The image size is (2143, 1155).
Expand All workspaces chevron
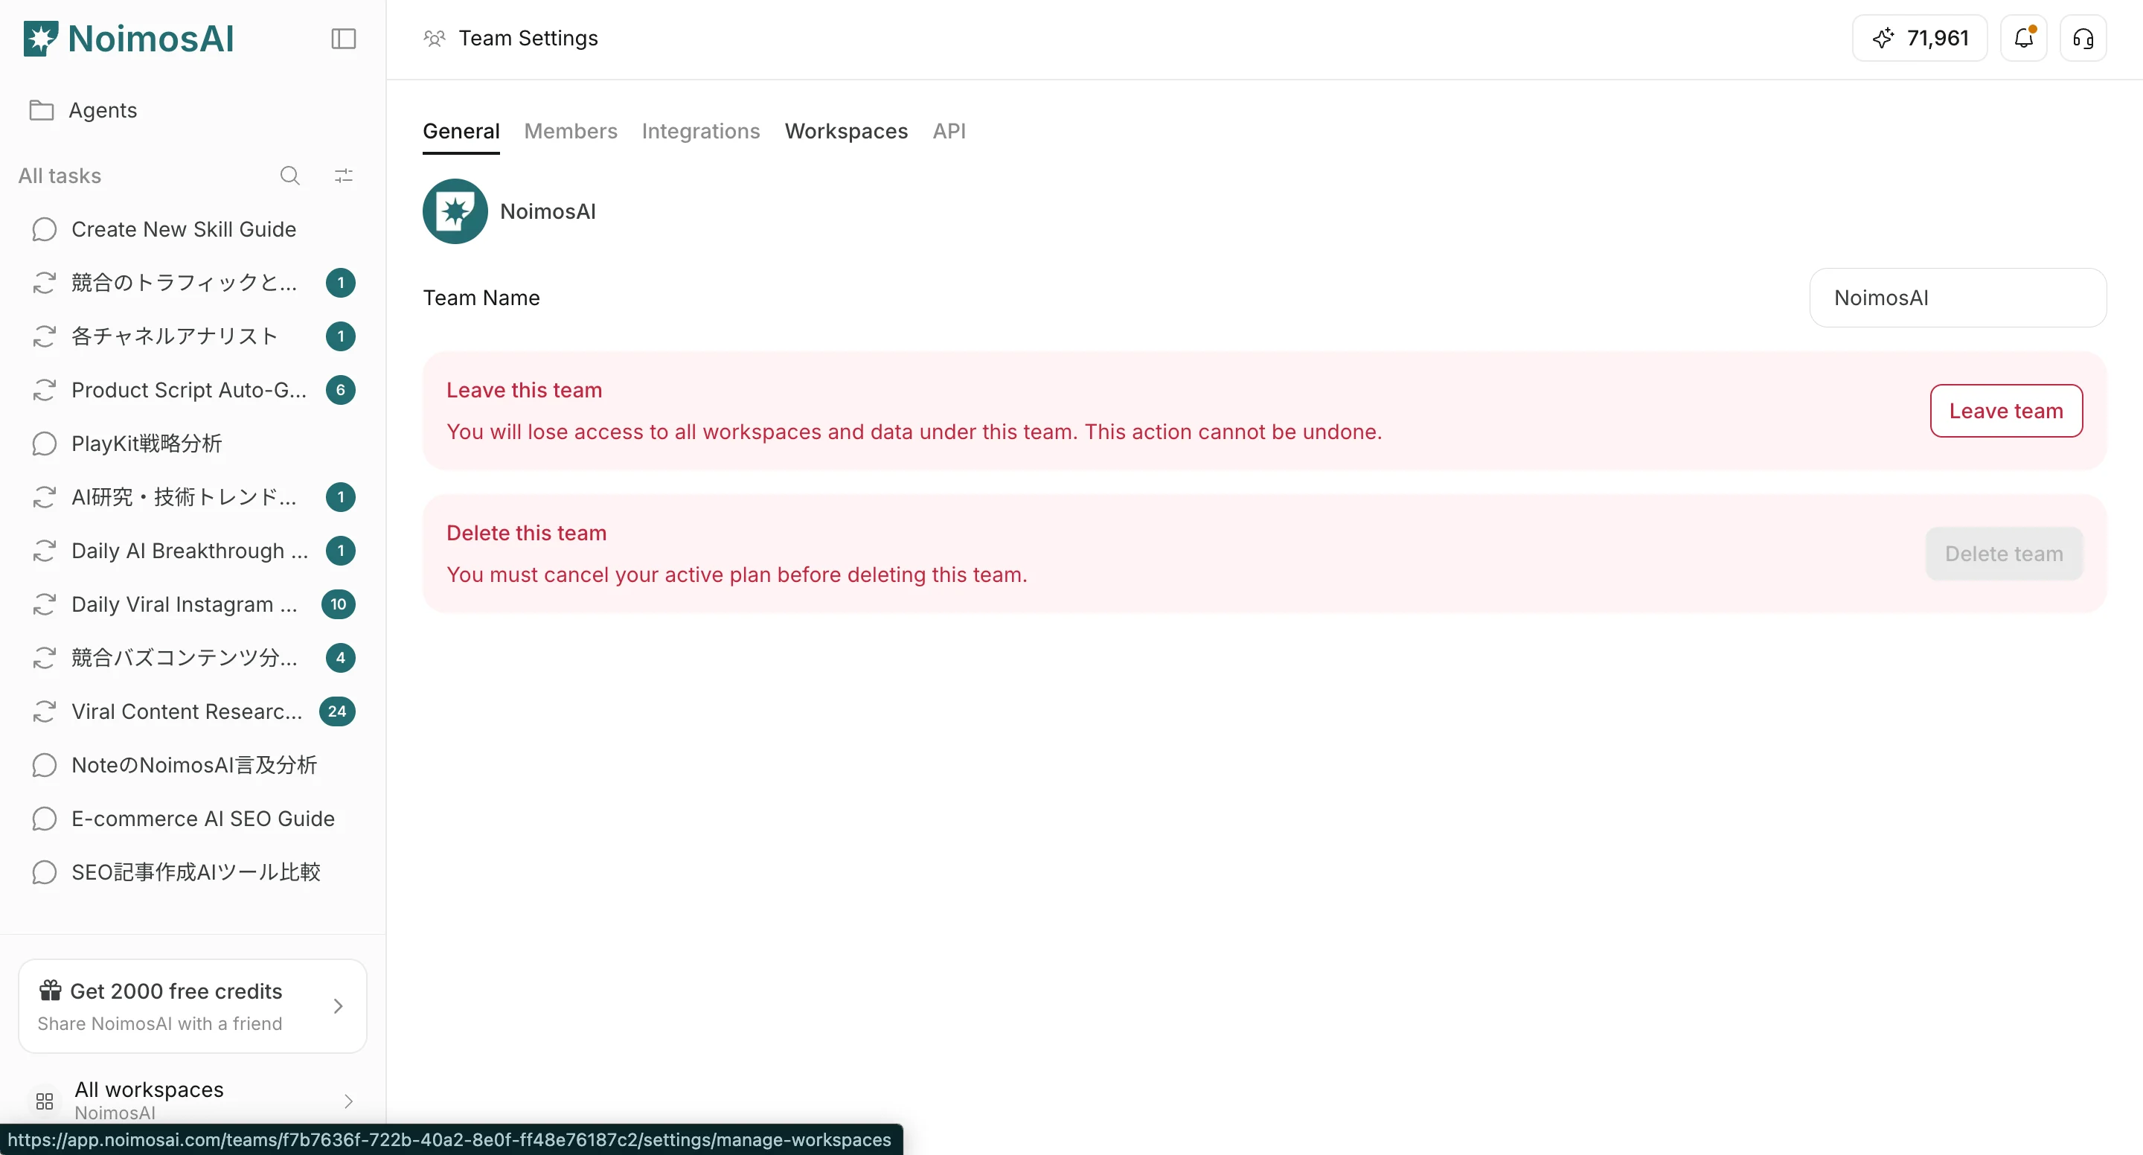347,1101
